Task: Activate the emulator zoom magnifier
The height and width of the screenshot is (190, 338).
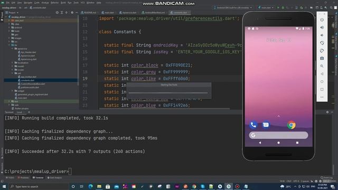Action: pyautogui.click(x=322, y=66)
